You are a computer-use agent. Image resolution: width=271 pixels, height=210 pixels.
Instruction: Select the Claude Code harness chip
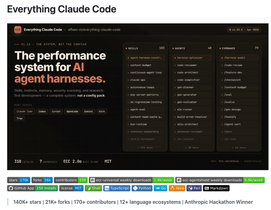(x=24, y=111)
